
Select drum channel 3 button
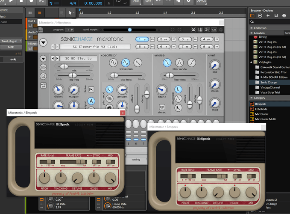point(185,39)
